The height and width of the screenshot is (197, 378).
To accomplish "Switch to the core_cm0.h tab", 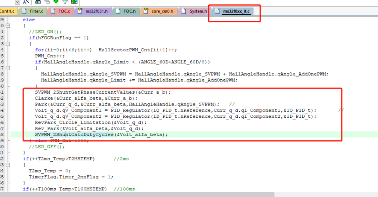I will [159, 11].
